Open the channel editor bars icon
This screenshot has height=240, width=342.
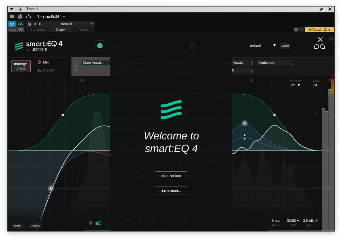[x=12, y=16]
